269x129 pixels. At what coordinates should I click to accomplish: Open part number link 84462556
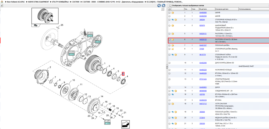[203, 16]
